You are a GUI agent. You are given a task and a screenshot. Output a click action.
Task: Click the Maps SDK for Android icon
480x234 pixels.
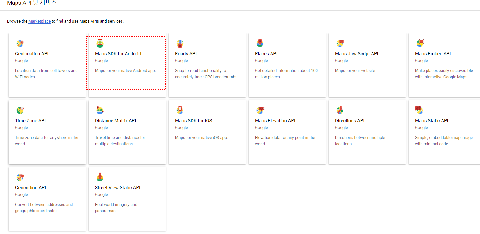pos(100,43)
